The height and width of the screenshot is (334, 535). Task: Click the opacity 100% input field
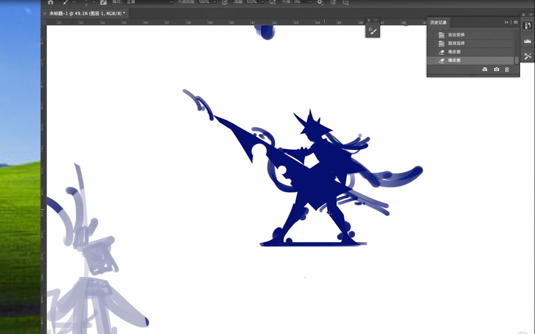[204, 2]
